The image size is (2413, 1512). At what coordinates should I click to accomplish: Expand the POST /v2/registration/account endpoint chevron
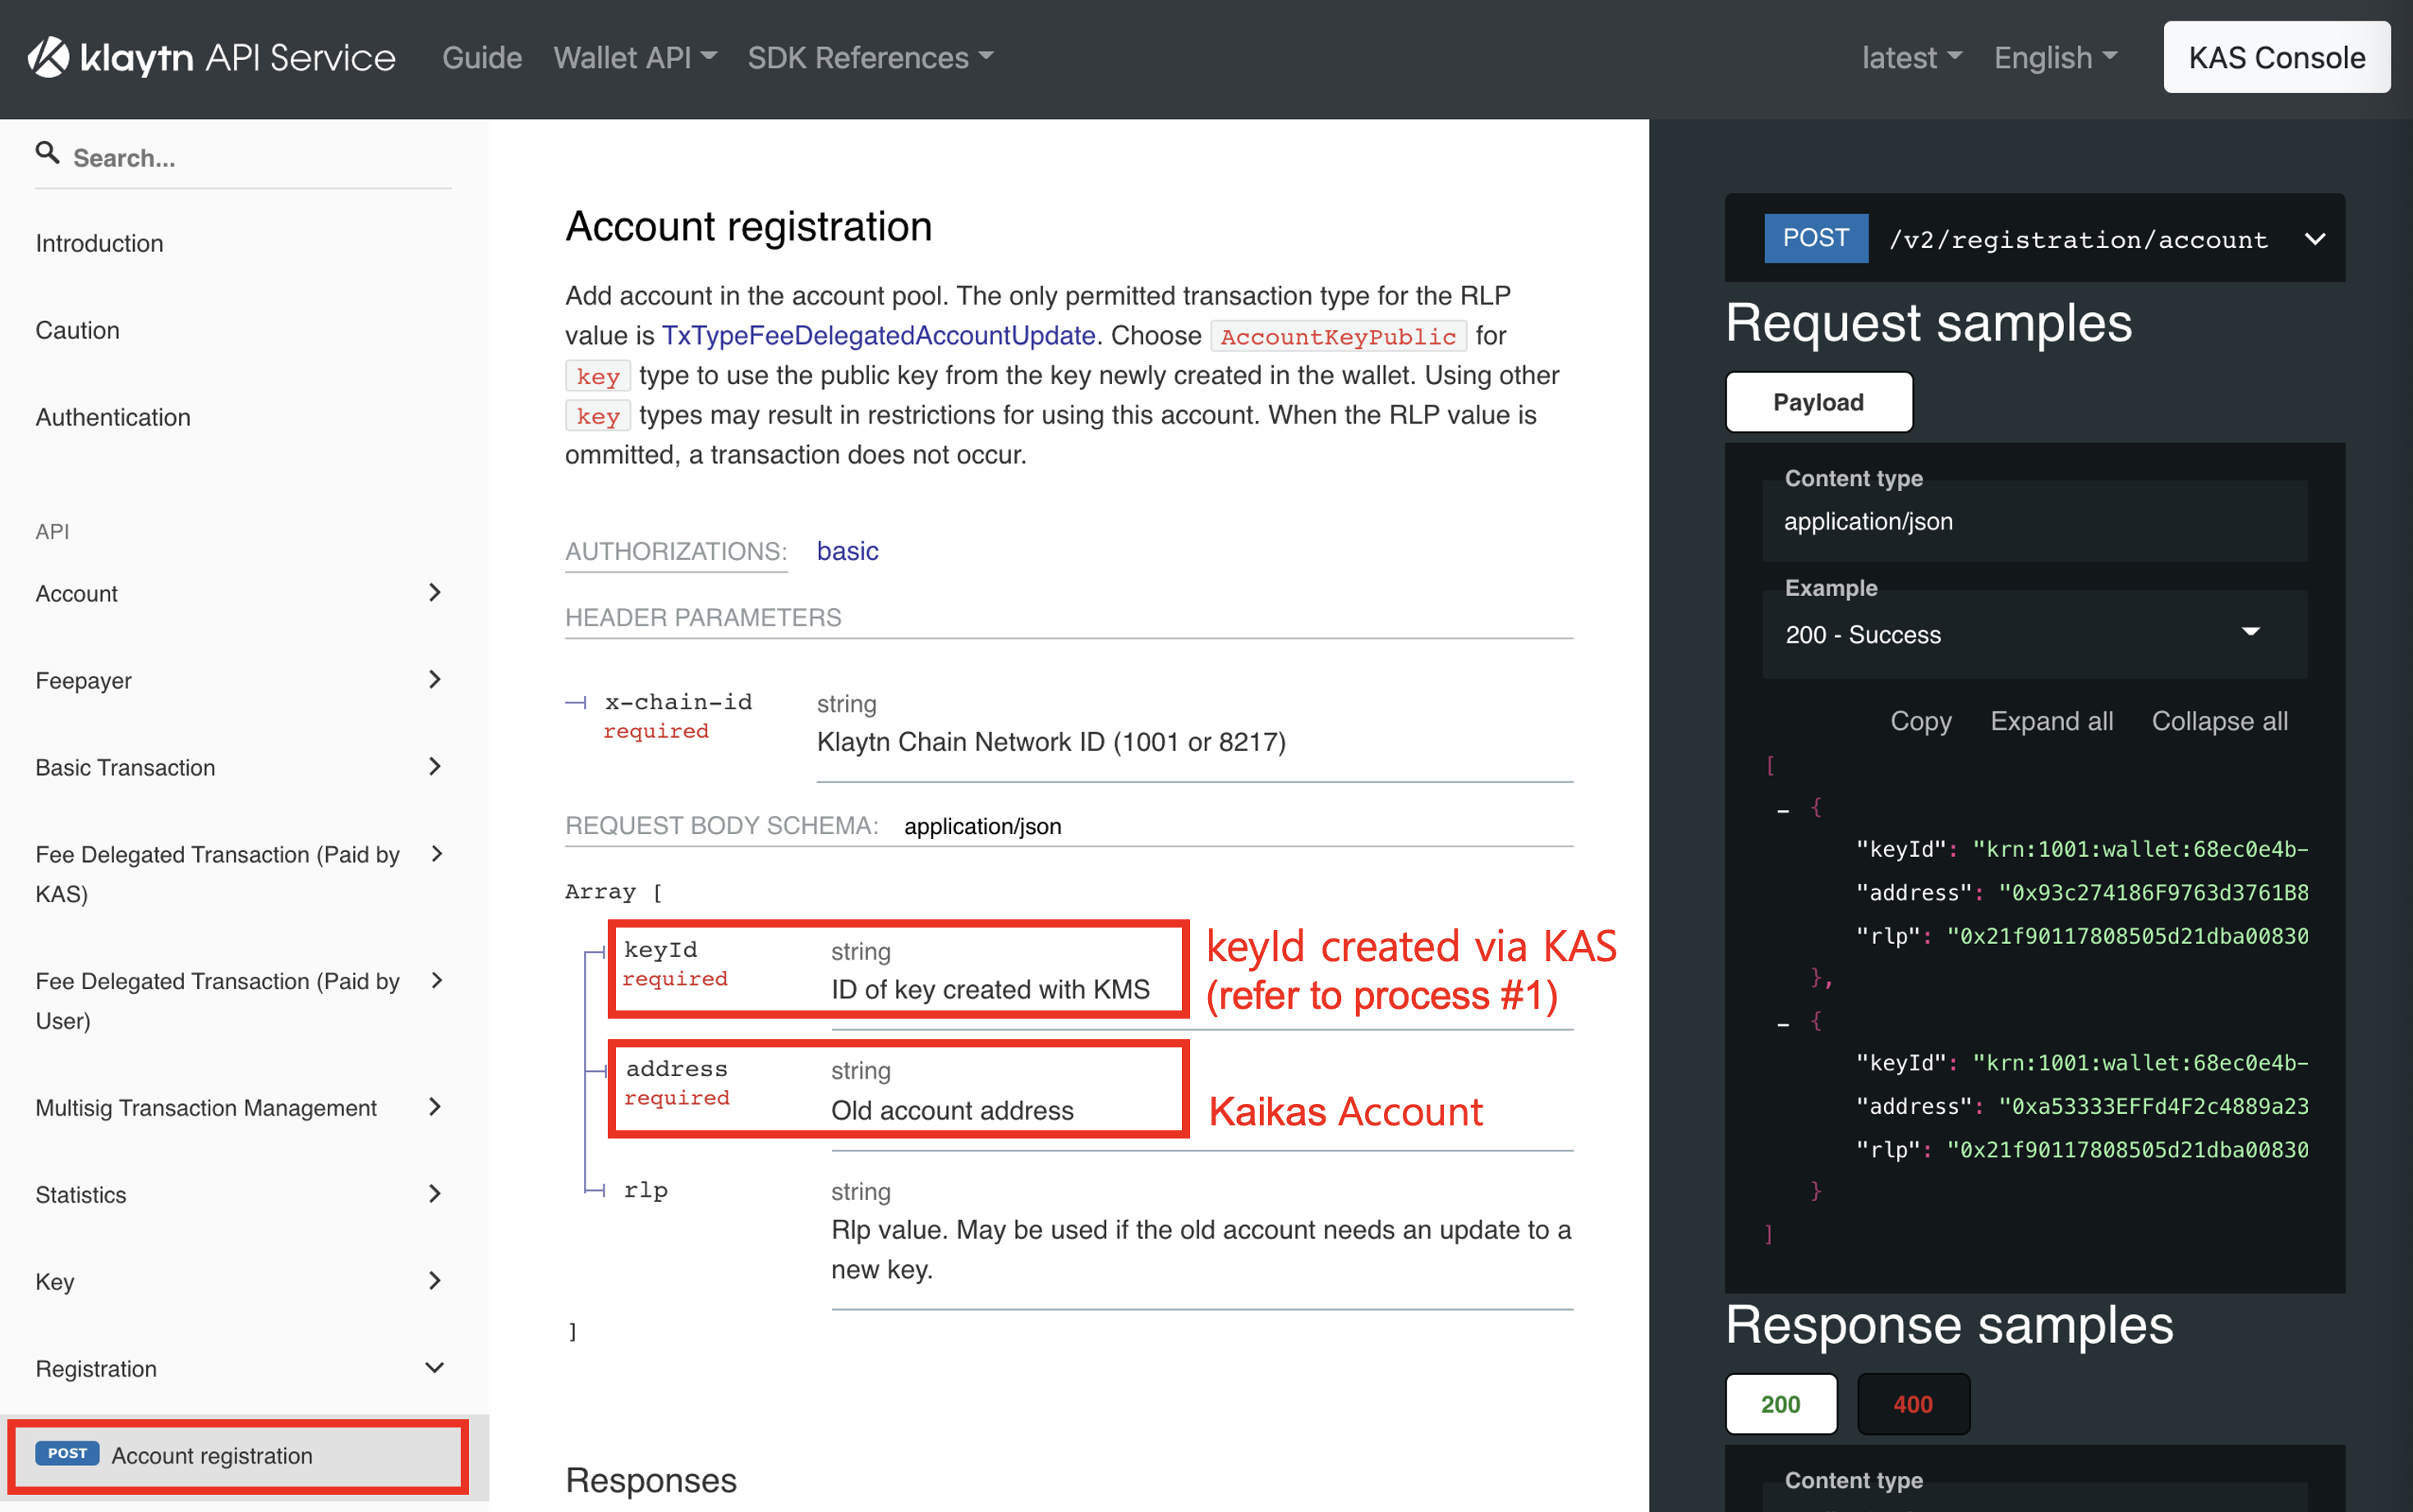2314,239
